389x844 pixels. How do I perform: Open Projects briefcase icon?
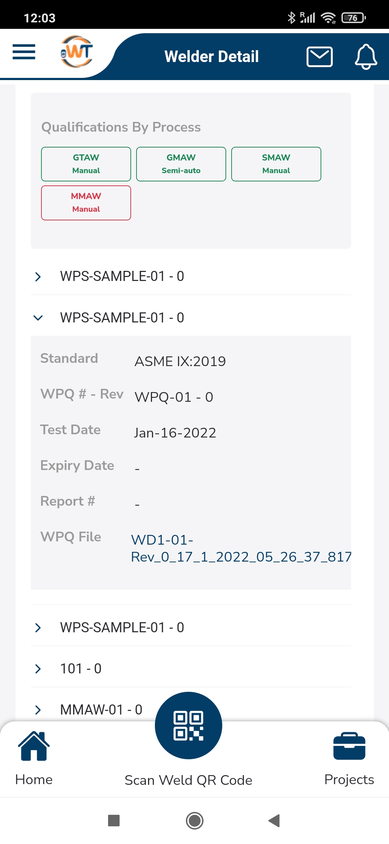(349, 747)
